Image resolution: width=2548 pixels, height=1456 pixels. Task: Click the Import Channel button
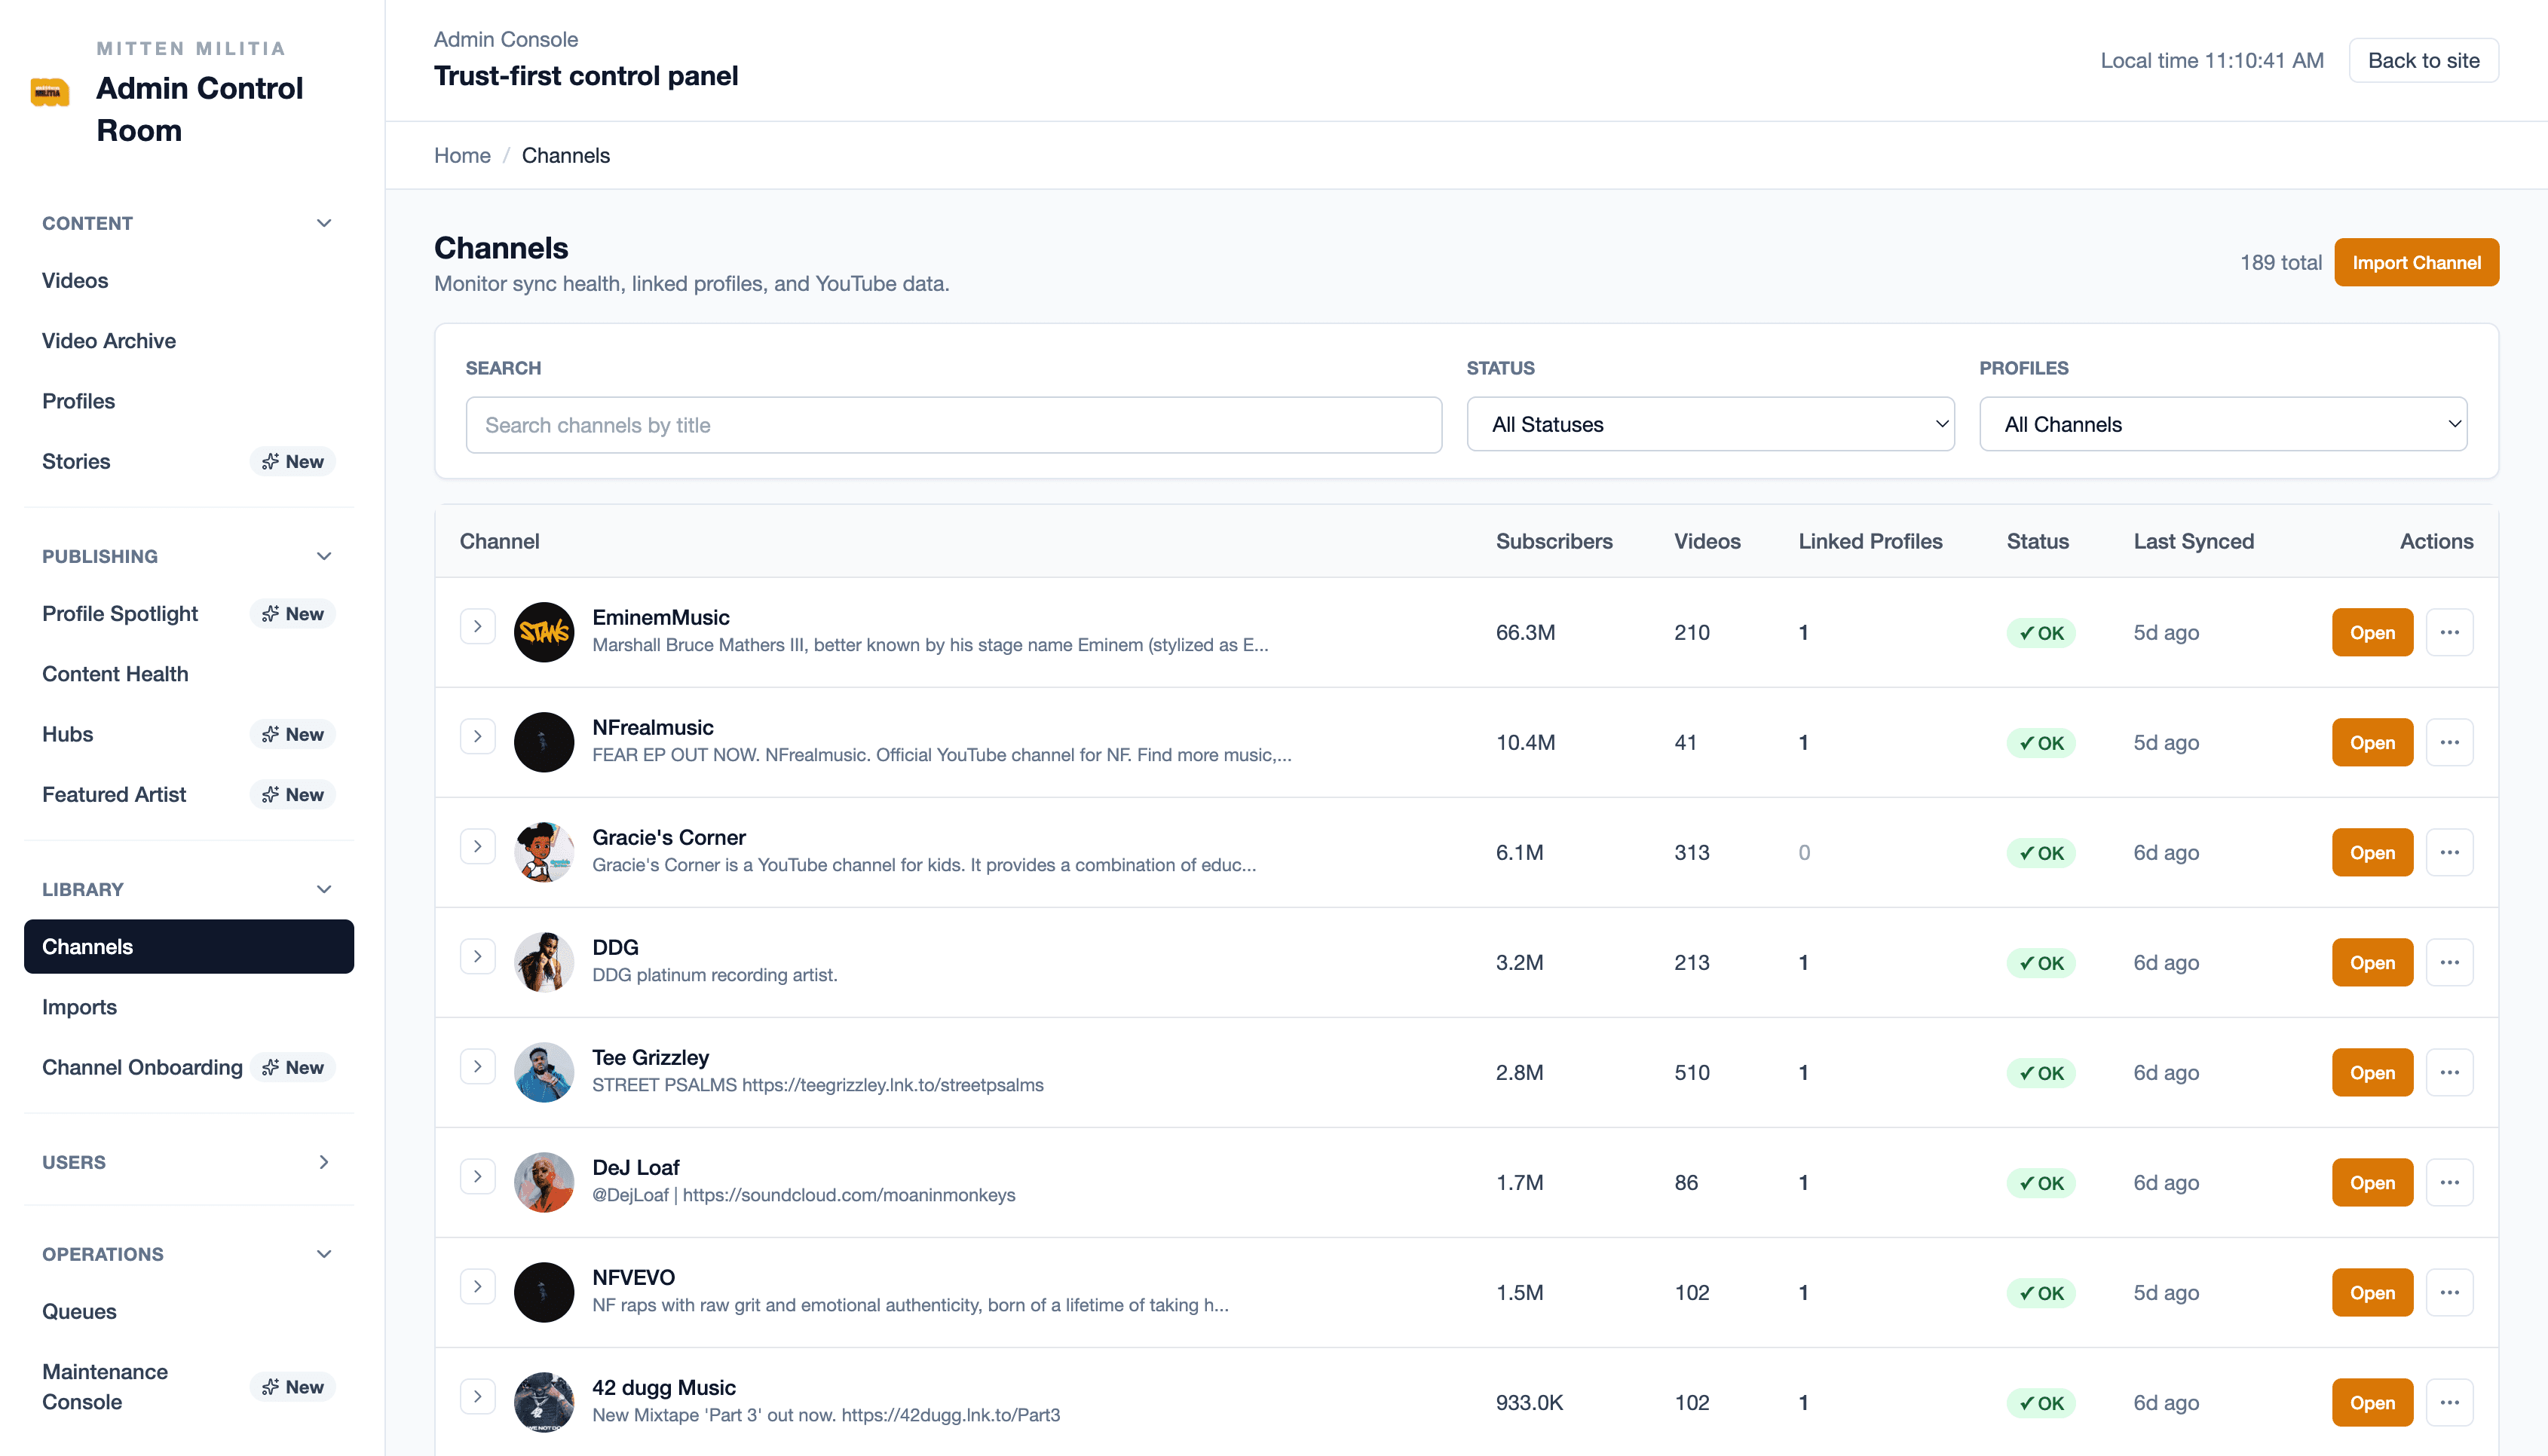(2416, 262)
